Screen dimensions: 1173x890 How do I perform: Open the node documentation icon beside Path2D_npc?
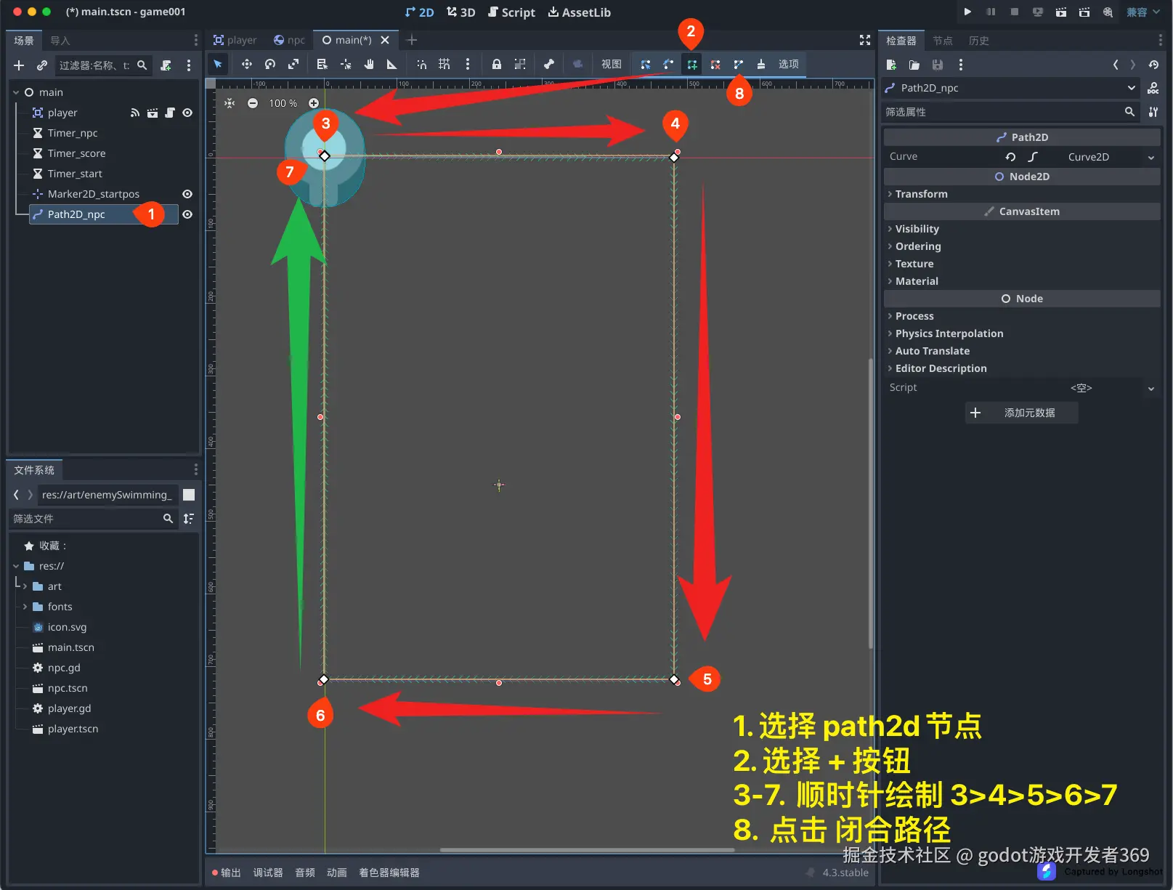[x=1153, y=88]
